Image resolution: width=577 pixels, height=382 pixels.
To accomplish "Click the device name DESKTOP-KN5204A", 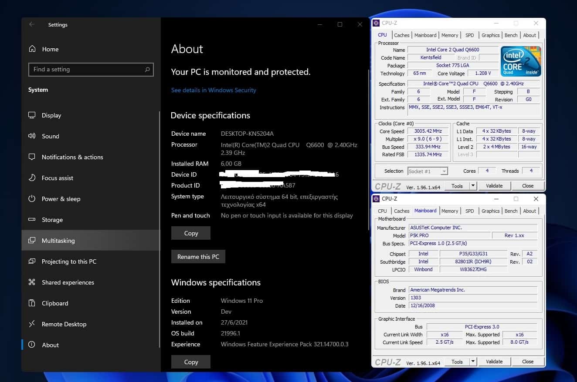I will 247,134.
